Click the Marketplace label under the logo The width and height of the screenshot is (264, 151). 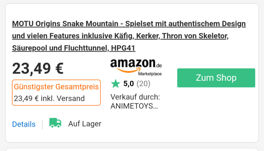tap(150, 74)
